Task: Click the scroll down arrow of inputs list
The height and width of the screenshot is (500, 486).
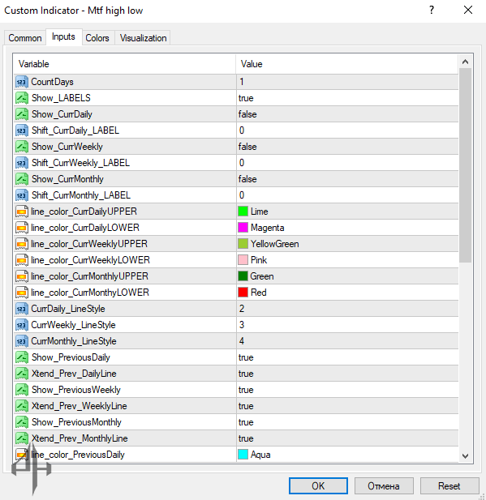Action: (x=465, y=456)
